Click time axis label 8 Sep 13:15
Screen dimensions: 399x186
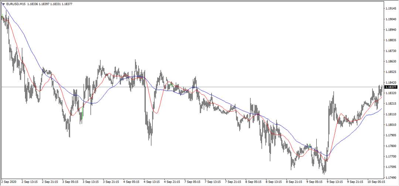point(274,182)
